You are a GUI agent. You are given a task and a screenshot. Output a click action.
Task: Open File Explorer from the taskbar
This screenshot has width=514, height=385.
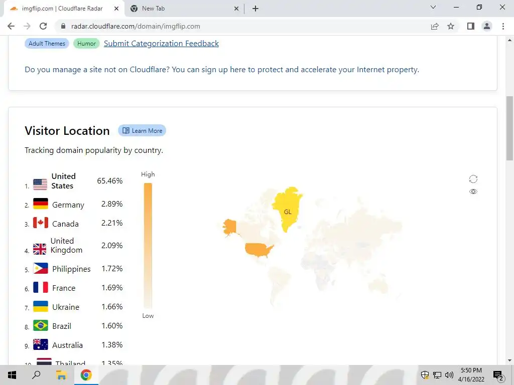point(61,375)
